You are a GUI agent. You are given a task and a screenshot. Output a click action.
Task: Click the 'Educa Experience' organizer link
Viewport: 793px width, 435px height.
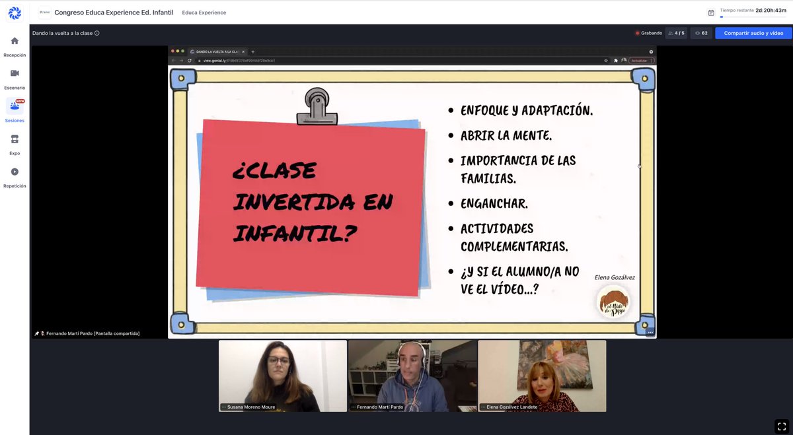[204, 13]
